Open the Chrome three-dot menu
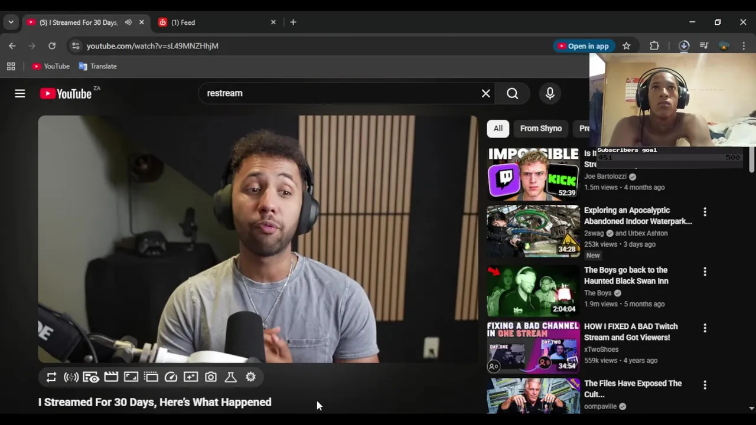756x425 pixels. [744, 46]
